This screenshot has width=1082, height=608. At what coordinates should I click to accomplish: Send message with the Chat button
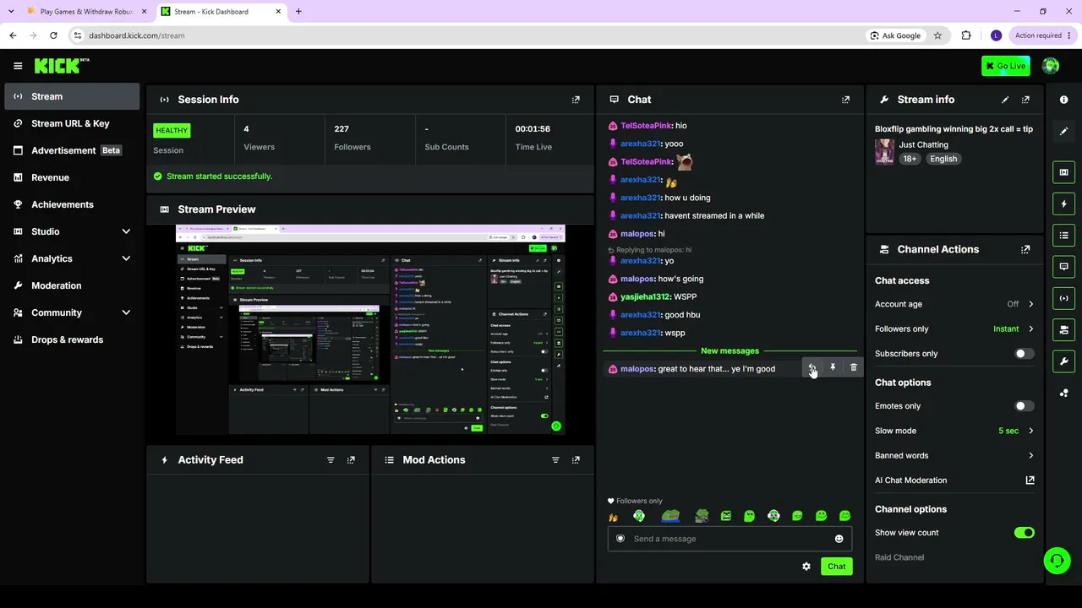tap(836, 567)
